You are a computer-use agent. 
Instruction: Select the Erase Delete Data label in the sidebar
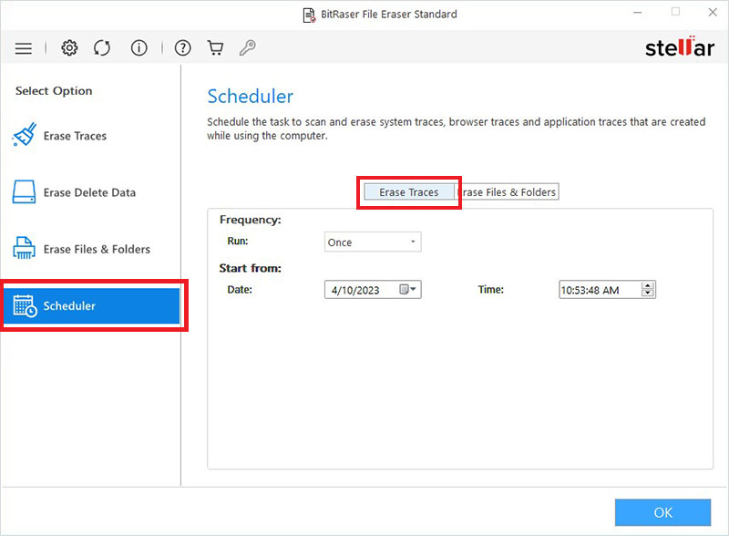pos(89,192)
